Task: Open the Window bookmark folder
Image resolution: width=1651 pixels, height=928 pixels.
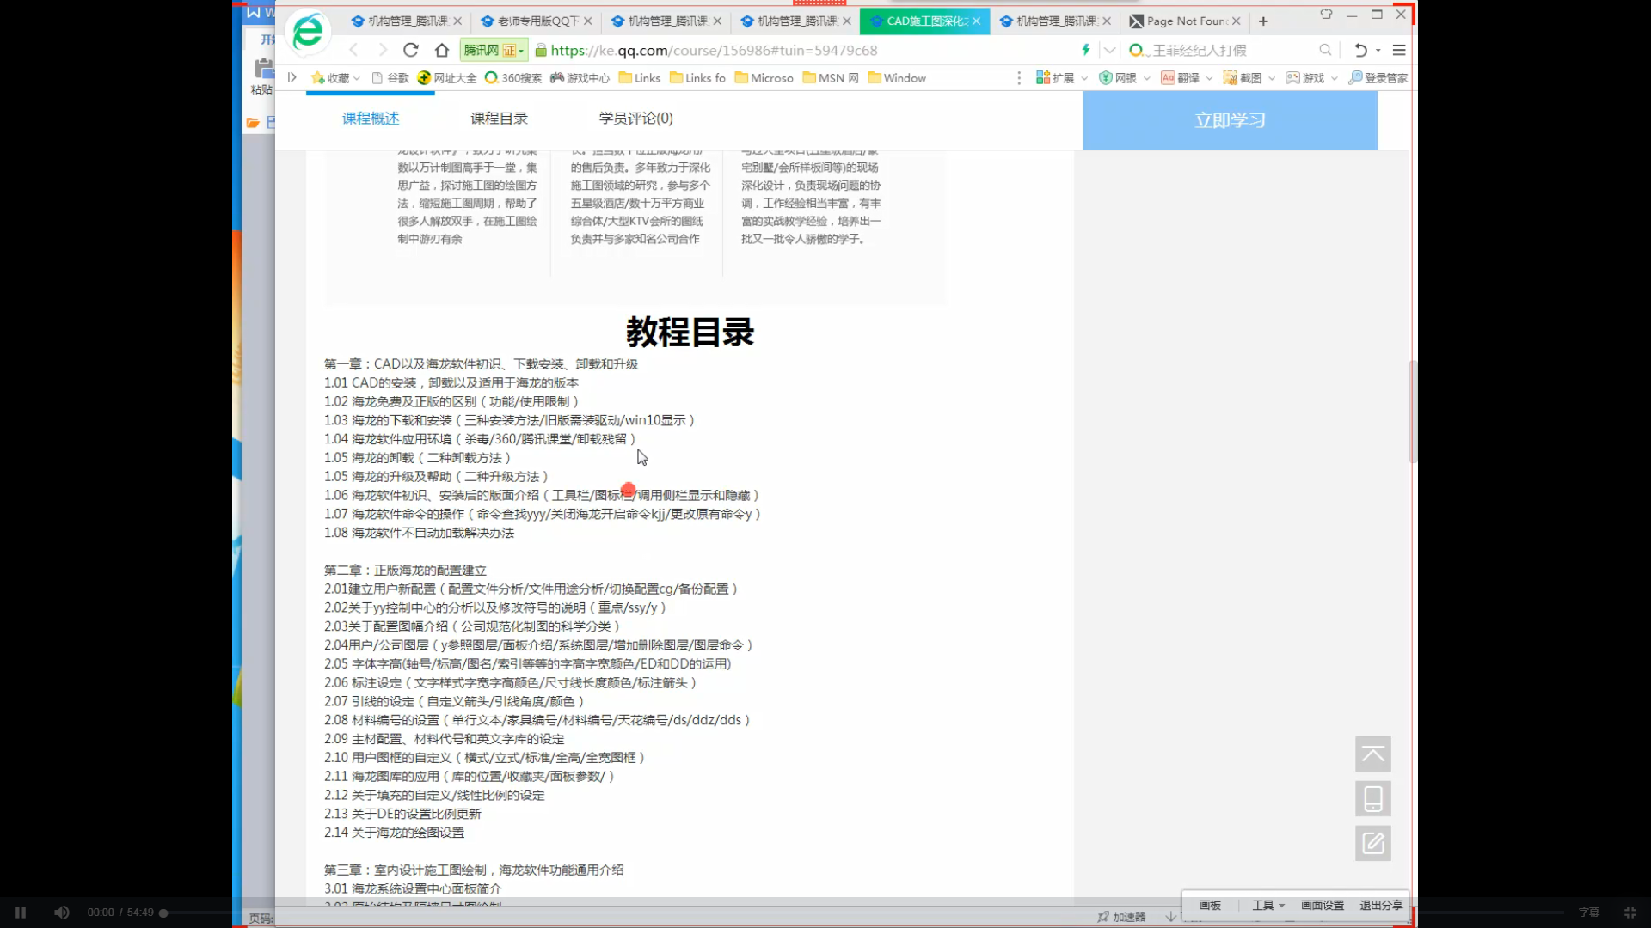Action: 897,77
